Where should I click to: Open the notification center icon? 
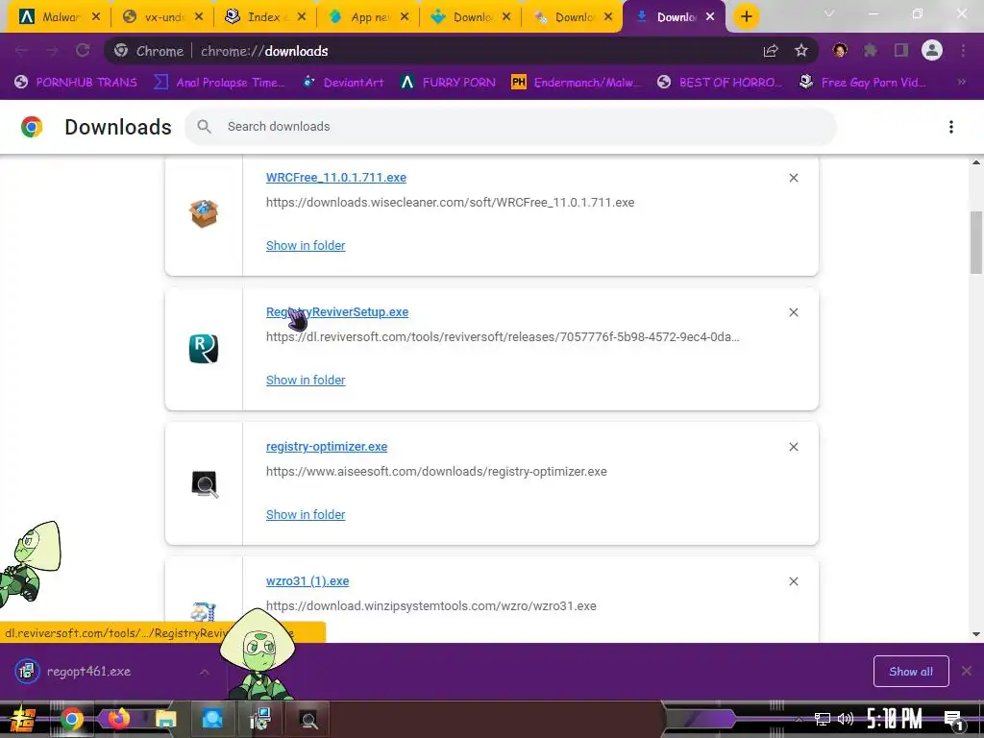pyautogui.click(x=952, y=719)
